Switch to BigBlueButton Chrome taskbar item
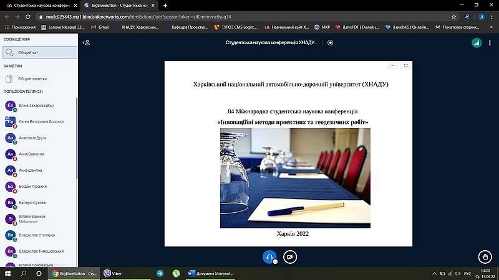This screenshot has height=280, width=499. (74, 273)
